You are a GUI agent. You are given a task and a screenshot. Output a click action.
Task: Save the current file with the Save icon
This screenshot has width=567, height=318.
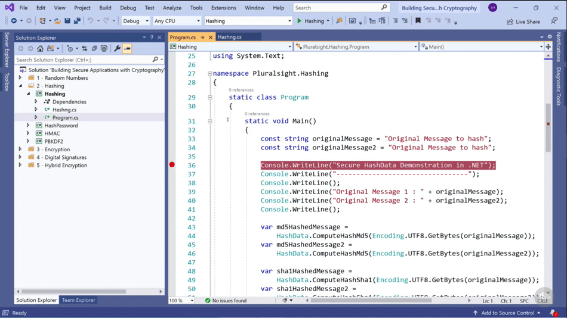click(x=67, y=21)
